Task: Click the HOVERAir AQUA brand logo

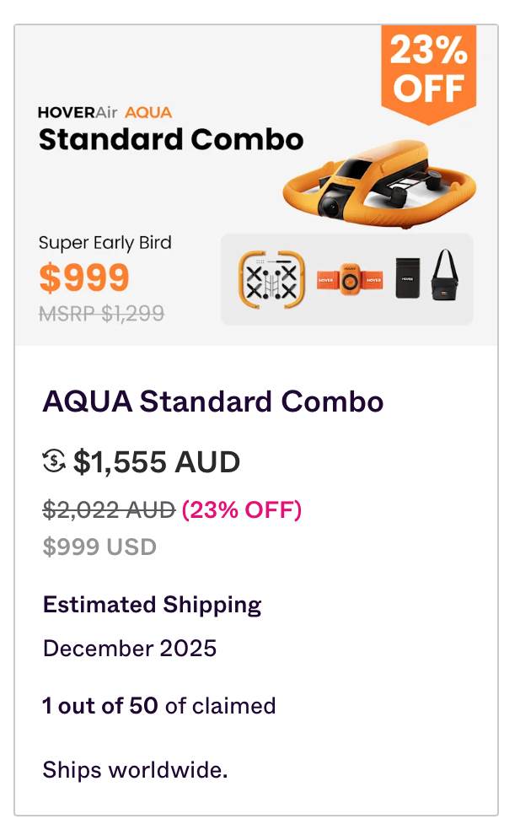Action: pyautogui.click(x=105, y=111)
